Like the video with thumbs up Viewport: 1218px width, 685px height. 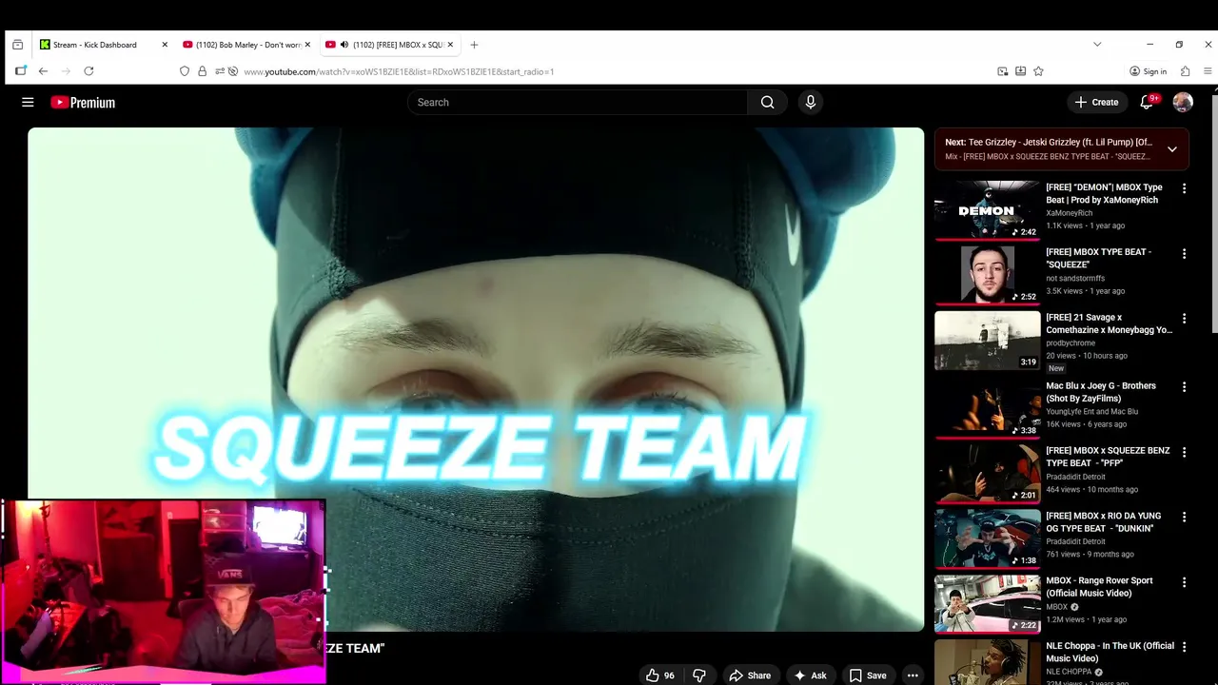[x=660, y=675]
